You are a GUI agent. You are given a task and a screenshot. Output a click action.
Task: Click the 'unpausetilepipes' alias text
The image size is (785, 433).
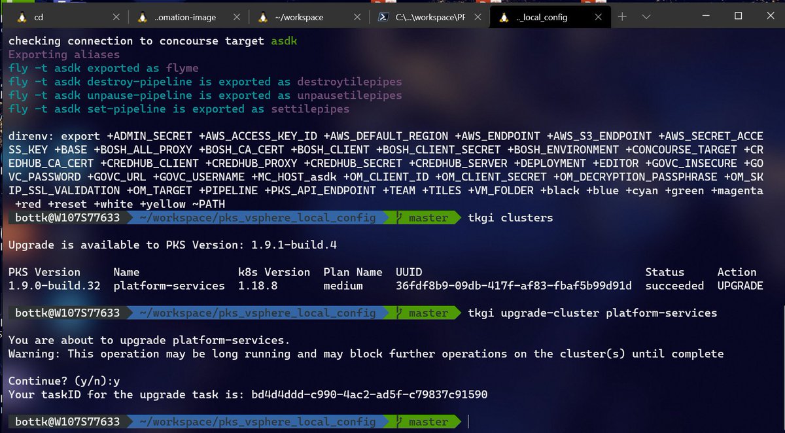349,95
